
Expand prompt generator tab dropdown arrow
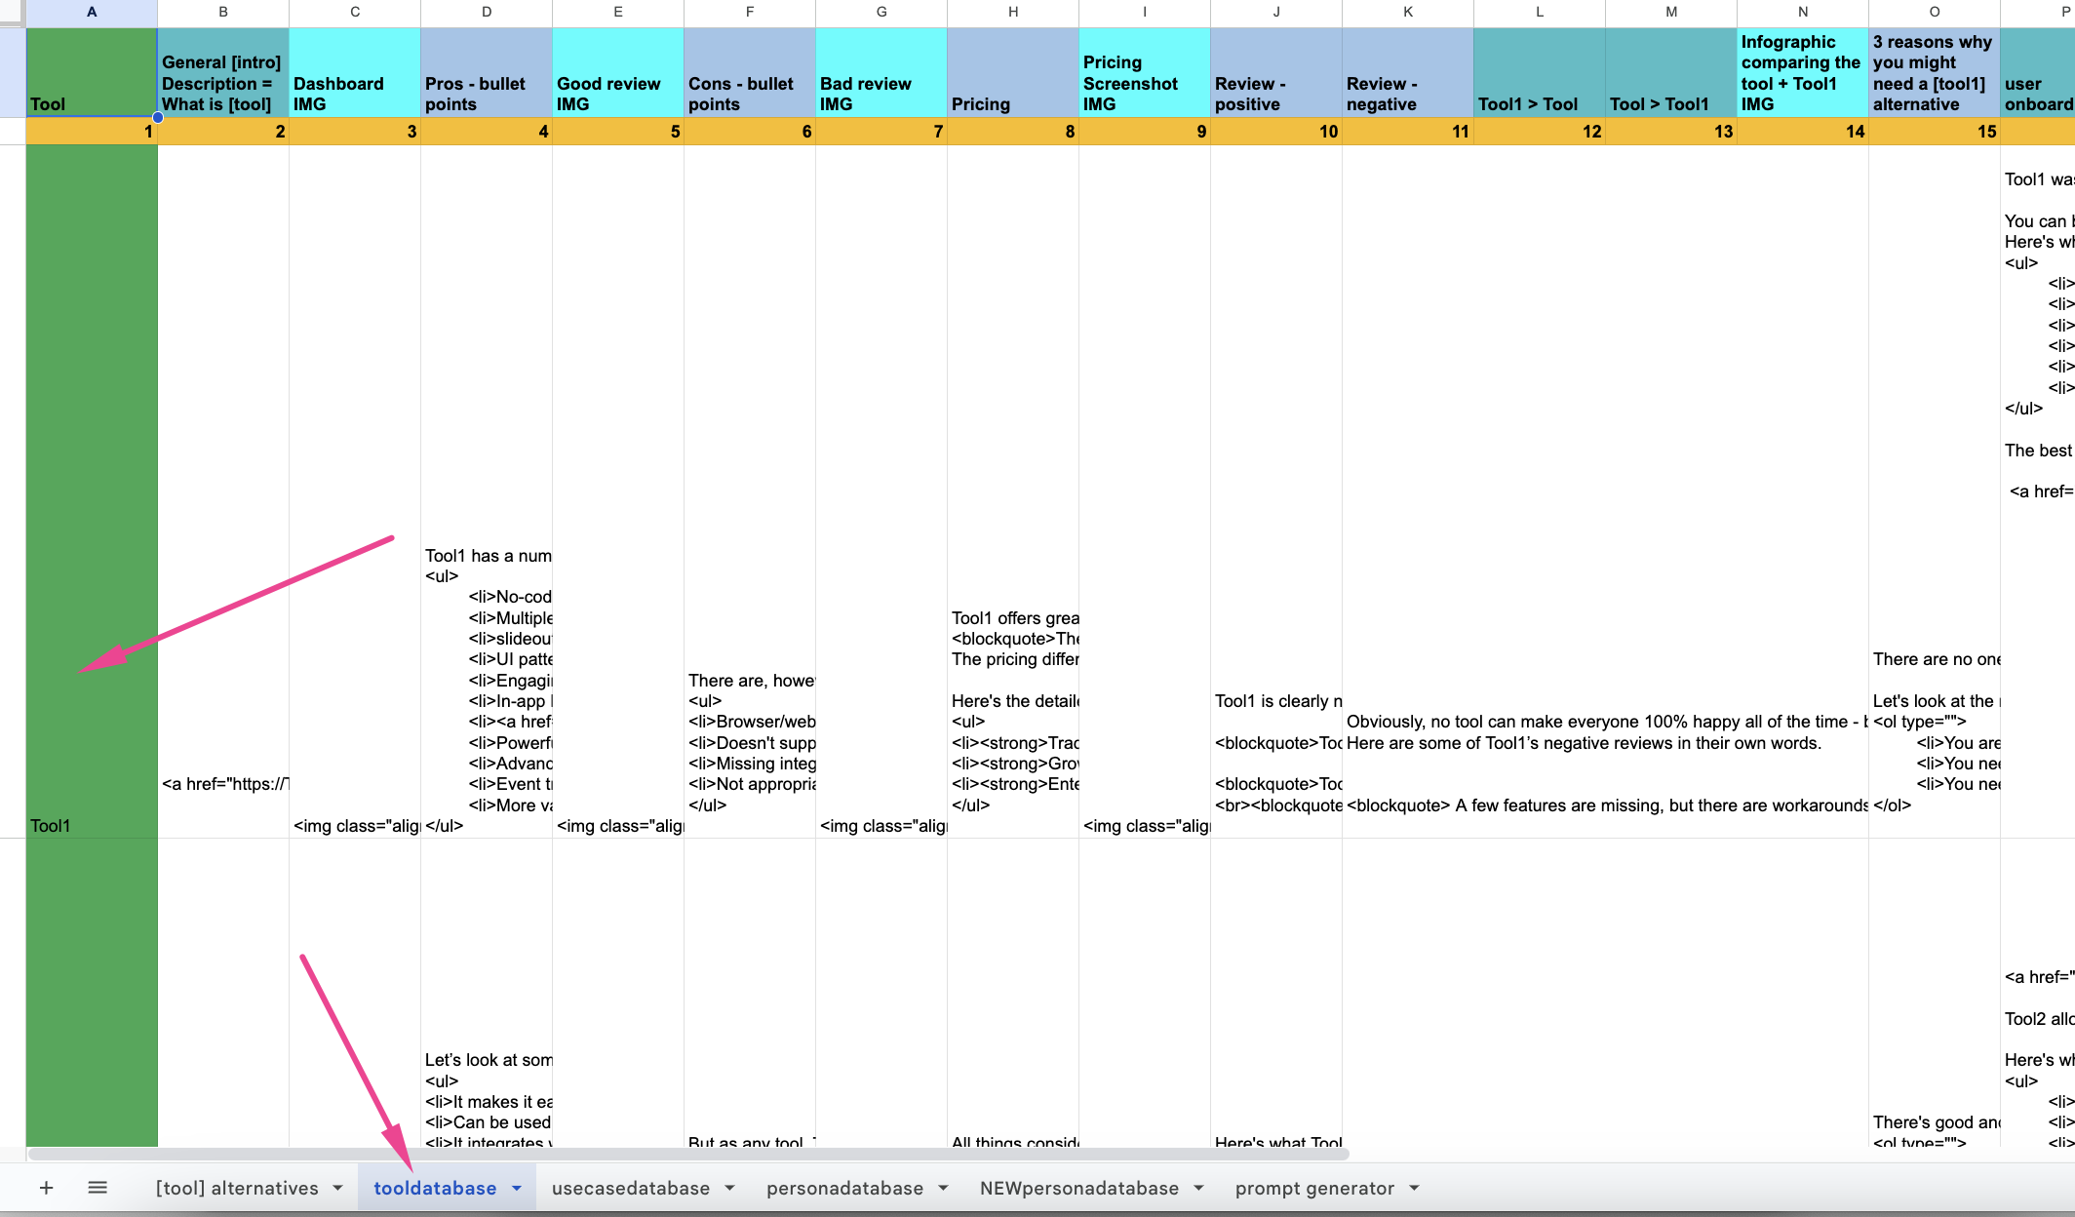point(1414,1188)
